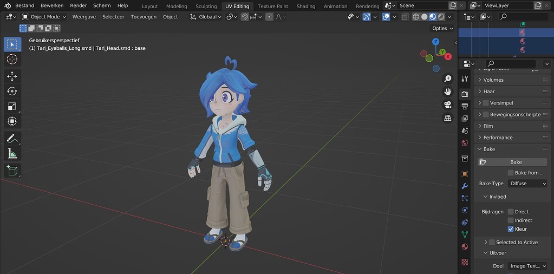The width and height of the screenshot is (554, 274).
Task: Click the pan hand icon
Action: 448,92
